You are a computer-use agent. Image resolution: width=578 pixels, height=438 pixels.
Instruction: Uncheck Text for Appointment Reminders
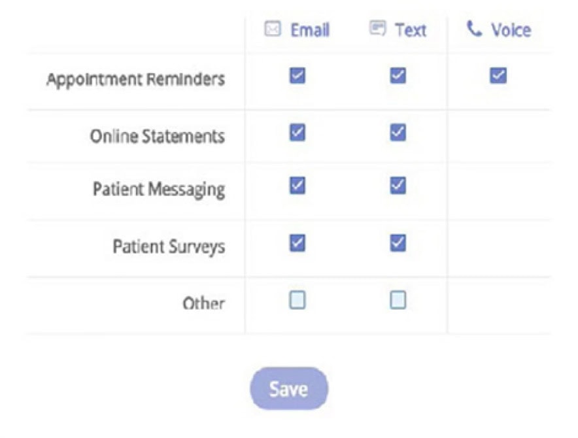(x=398, y=76)
